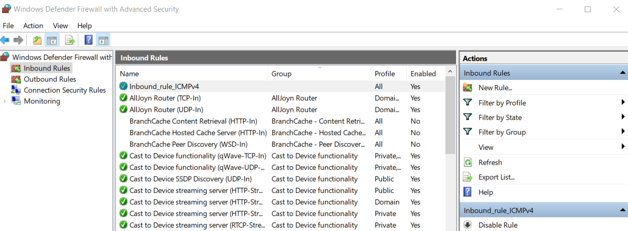Toggle the Show/Hide Action Pane toolbar icon
Image resolution: width=628 pixels, height=231 pixels.
103,40
